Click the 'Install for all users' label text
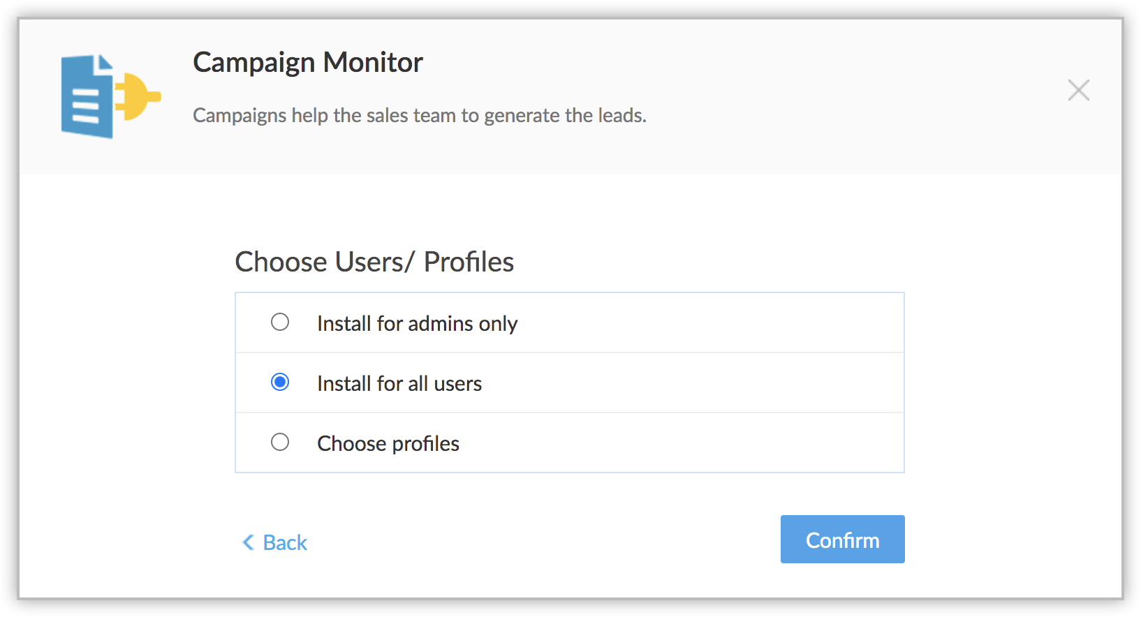Image resolution: width=1141 pixels, height=617 pixels. [399, 383]
